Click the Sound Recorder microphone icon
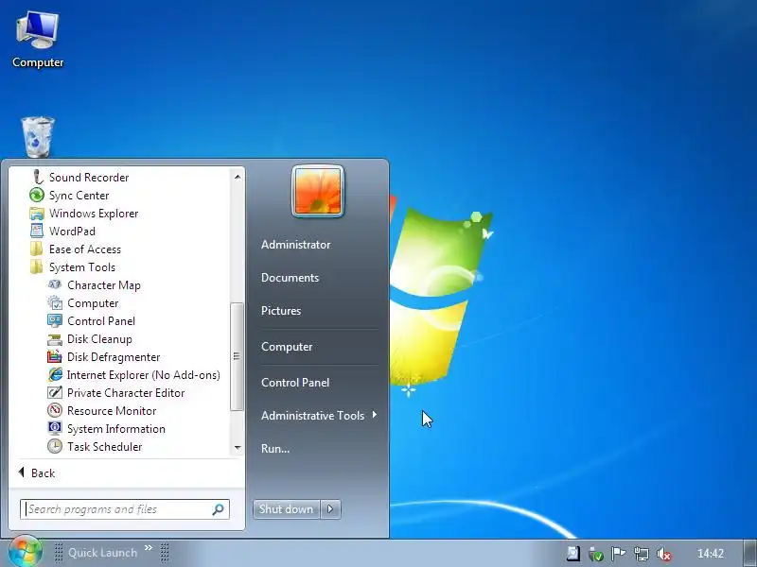Screen dimensions: 757x567 pos(37,177)
